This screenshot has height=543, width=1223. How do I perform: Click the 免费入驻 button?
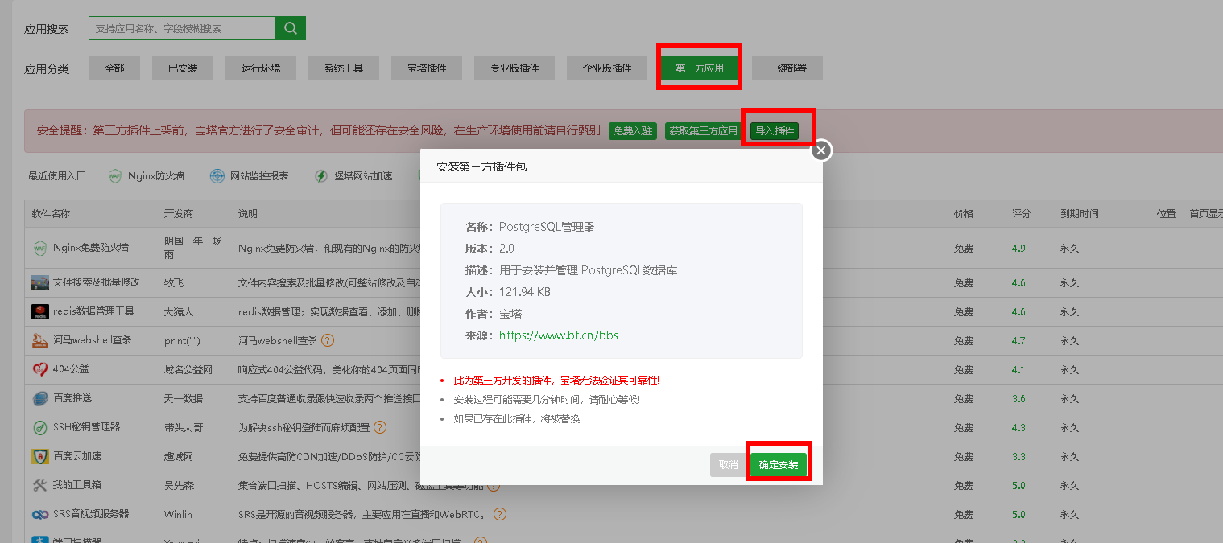(x=633, y=131)
